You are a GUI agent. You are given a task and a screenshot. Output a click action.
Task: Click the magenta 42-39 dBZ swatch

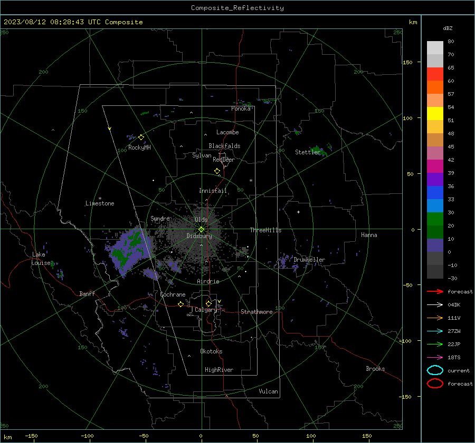coord(435,166)
